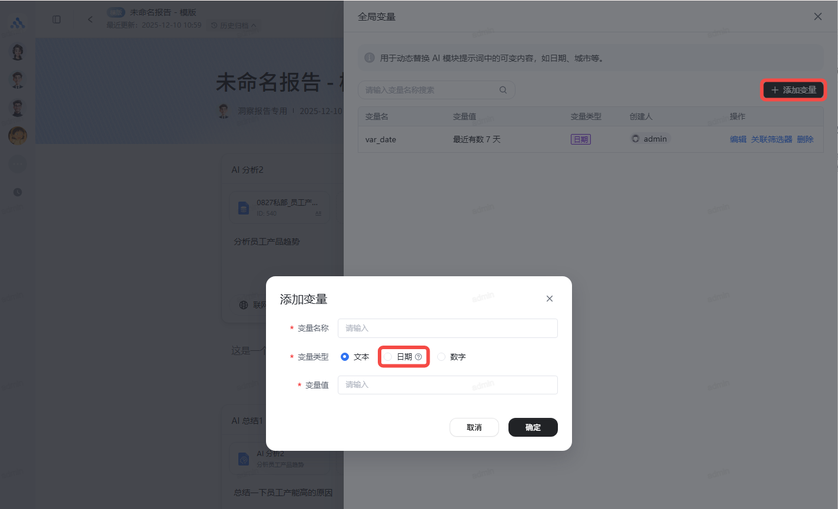Close the 添加变量 dialog with X
Viewport: 838px width, 509px height.
550,299
